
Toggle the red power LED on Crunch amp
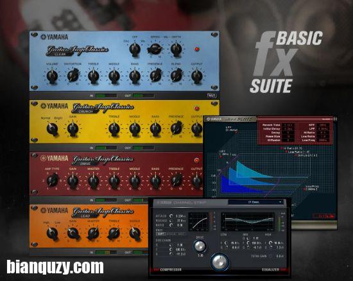(197, 108)
